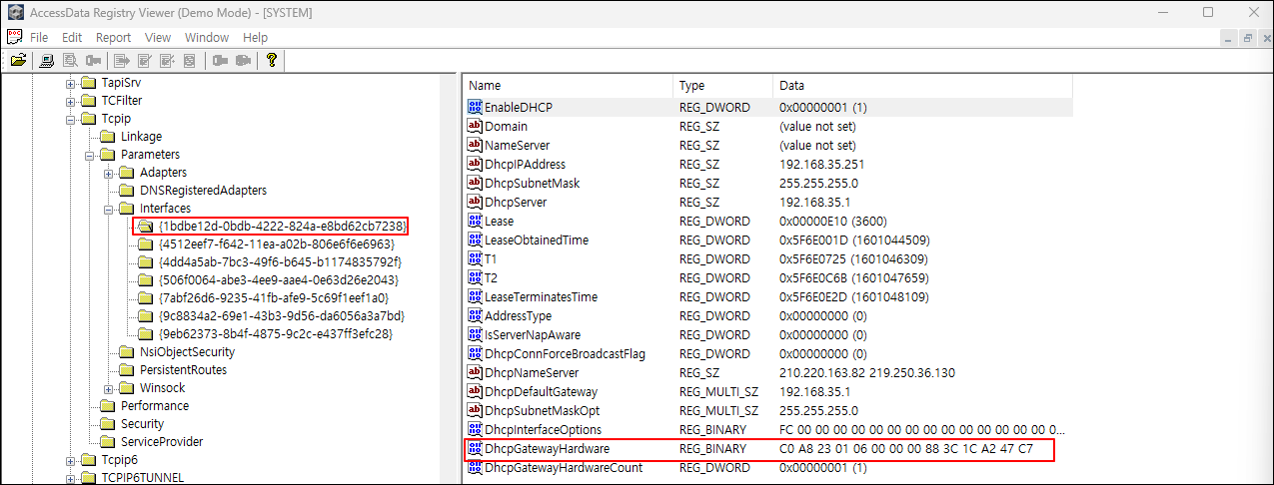Open the Help menu
Image resolution: width=1274 pixels, height=485 pixels.
click(256, 37)
